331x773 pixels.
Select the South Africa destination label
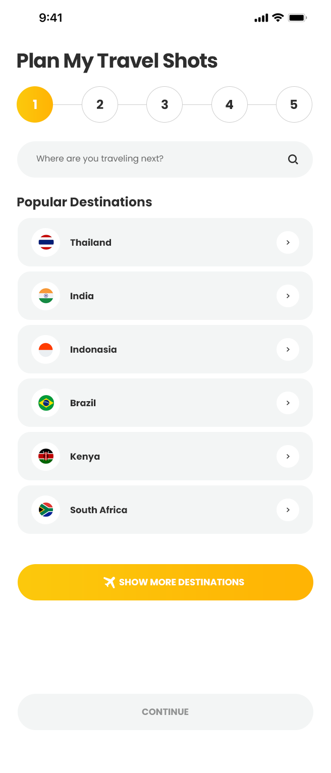(x=99, y=510)
